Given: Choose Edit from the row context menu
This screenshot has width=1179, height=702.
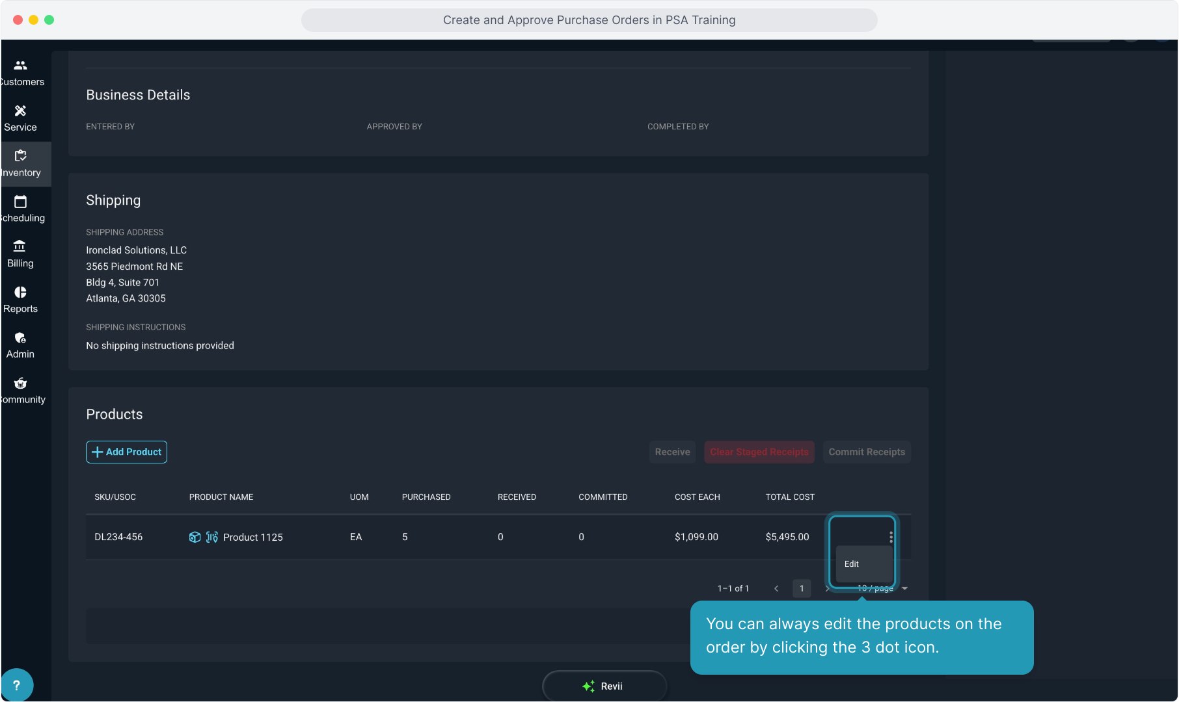Looking at the screenshot, I should tap(852, 564).
